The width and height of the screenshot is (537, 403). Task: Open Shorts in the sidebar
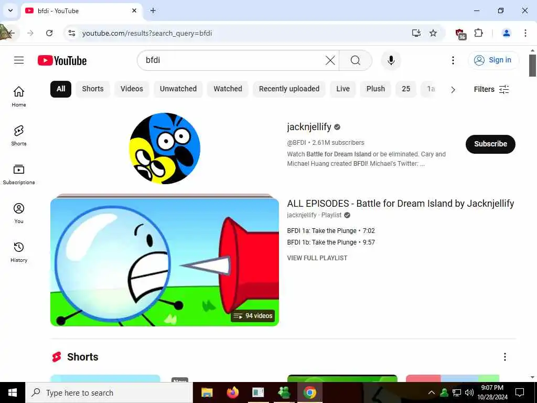[19, 135]
